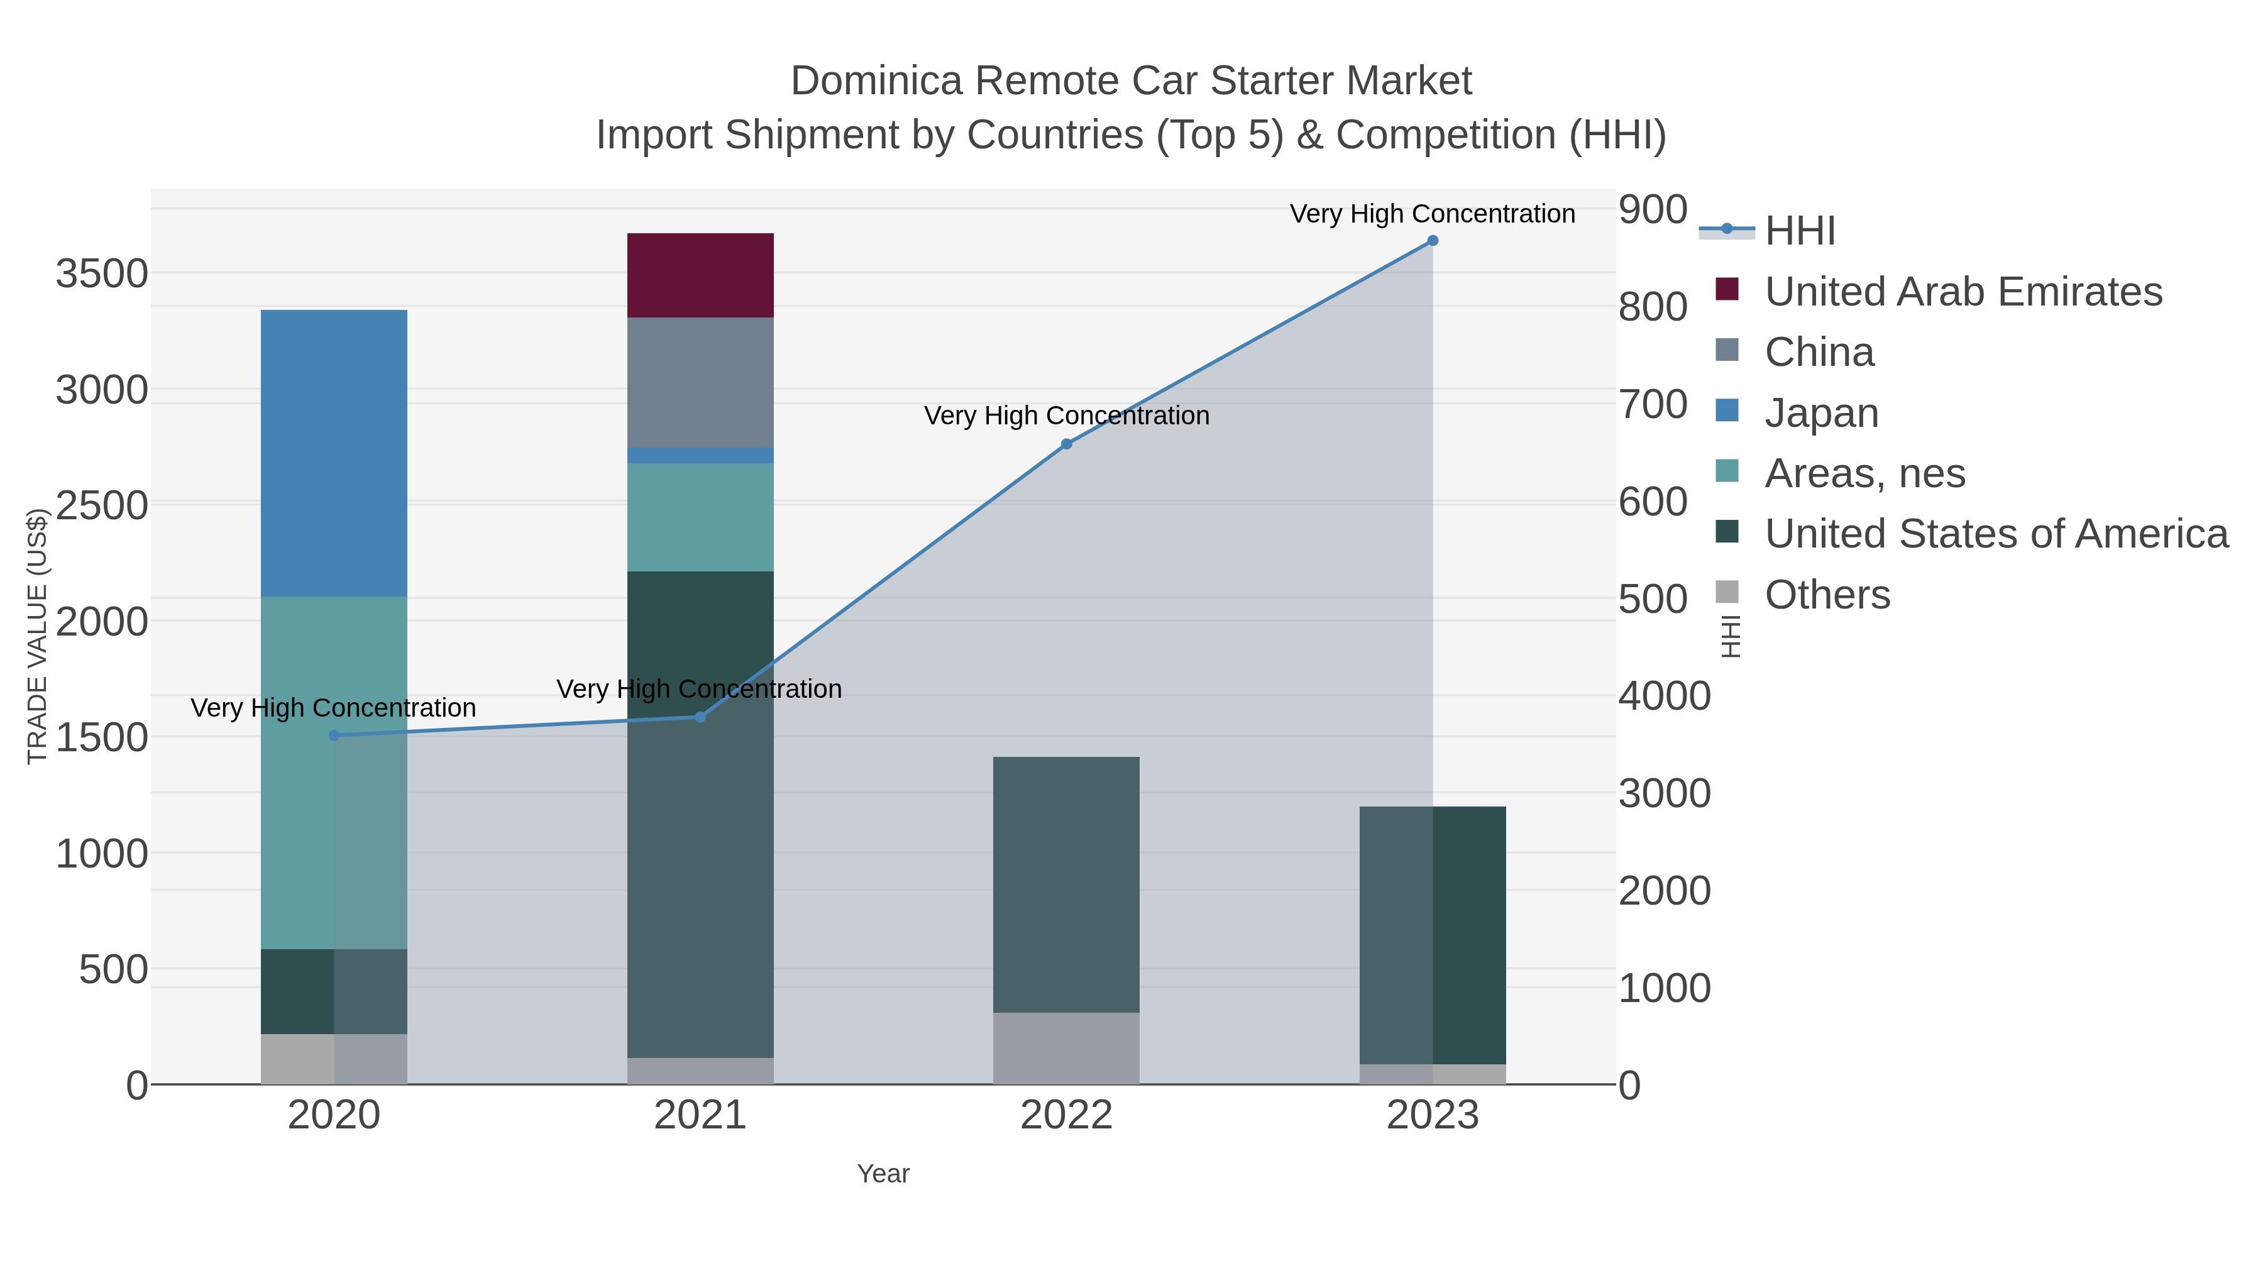
Task: Click the Dominica Remote Car Starter Market title
Action: coord(1131,81)
